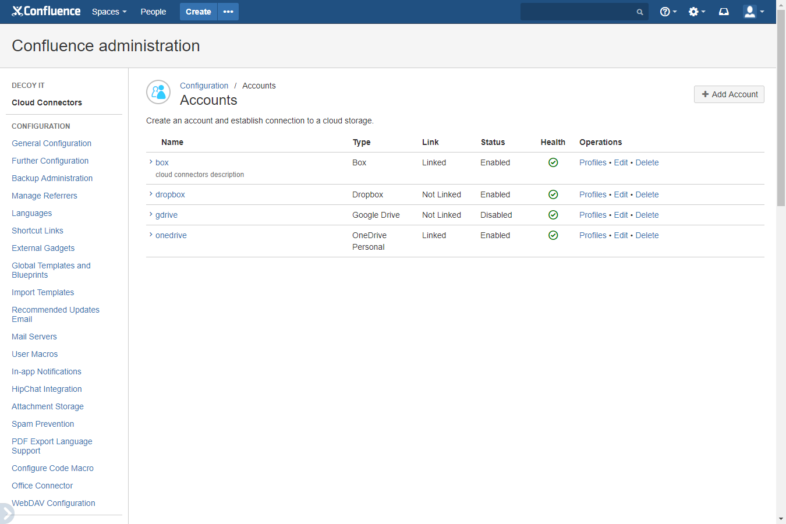Open External Gadgets
The height and width of the screenshot is (524, 786).
43,248
